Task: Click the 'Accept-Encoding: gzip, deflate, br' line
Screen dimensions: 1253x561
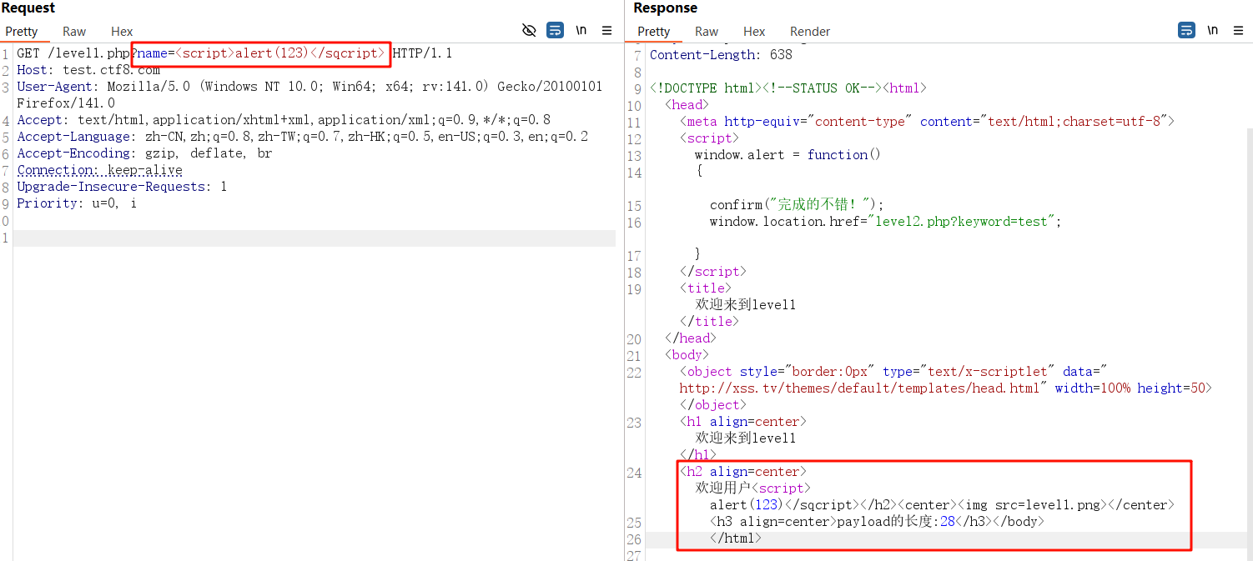Action: pyautogui.click(x=144, y=153)
